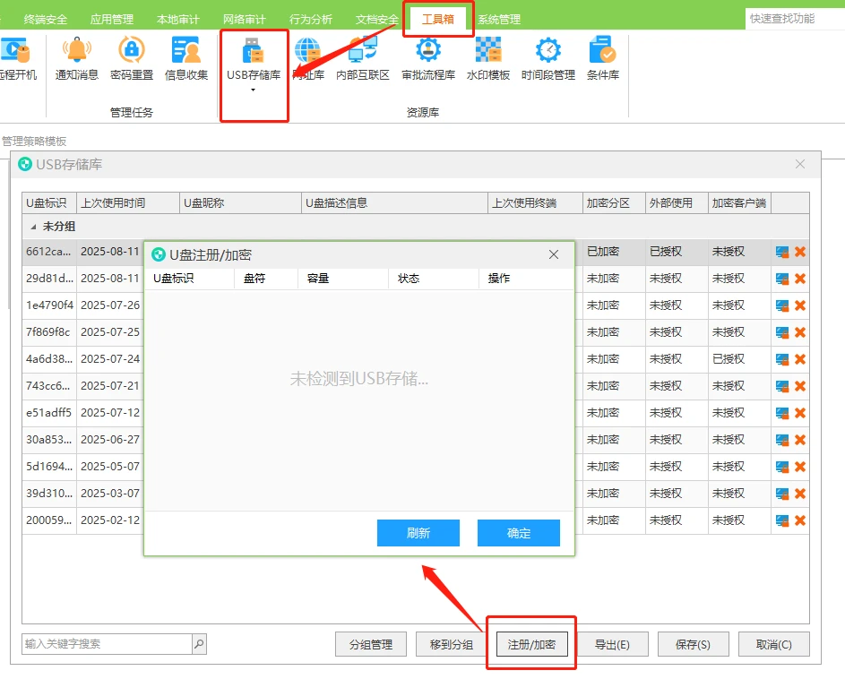Click the 保存(S) save button
845x679 pixels.
[693, 644]
